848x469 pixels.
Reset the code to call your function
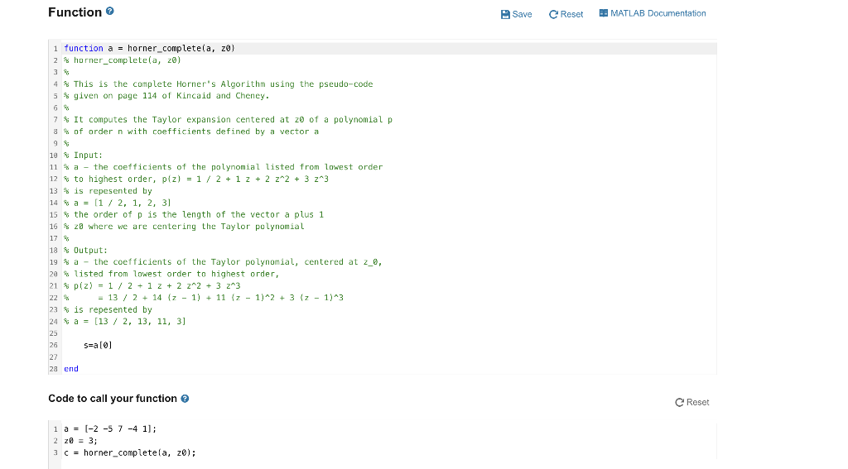pos(692,403)
